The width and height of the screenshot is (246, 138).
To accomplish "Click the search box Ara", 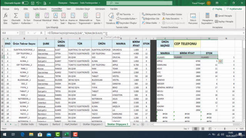I will 139,3.
